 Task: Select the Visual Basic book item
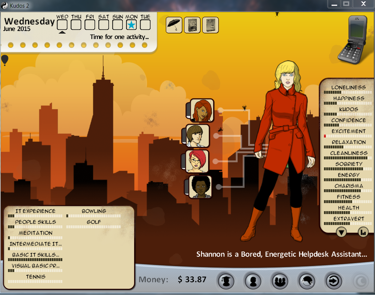(x=192, y=25)
